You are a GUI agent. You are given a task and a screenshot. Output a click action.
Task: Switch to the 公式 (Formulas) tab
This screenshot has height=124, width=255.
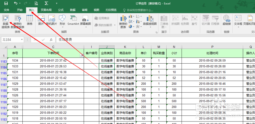click(61, 10)
